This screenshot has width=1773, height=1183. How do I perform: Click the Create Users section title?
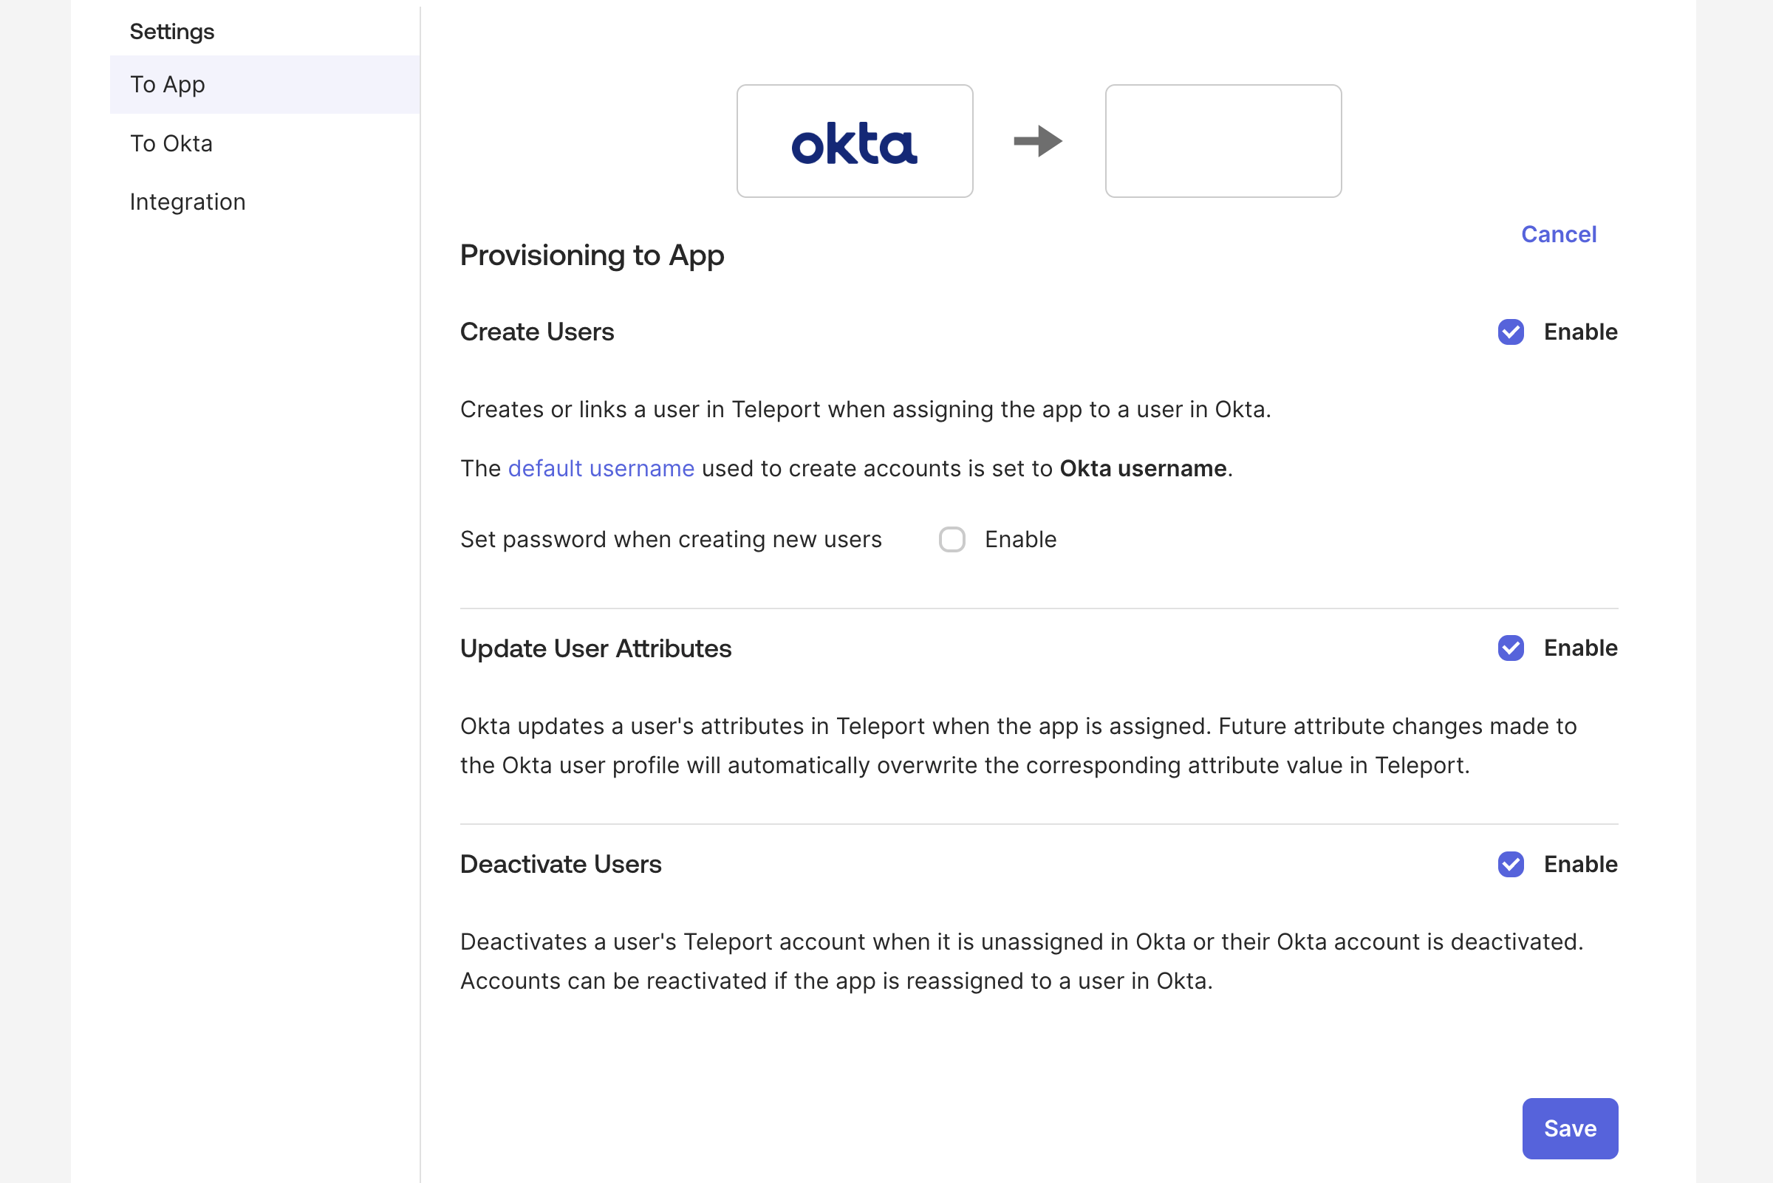537,332
